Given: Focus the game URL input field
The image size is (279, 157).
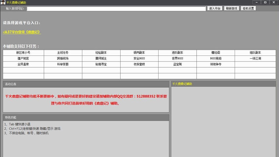Looking at the screenshot, I should point(116,9).
